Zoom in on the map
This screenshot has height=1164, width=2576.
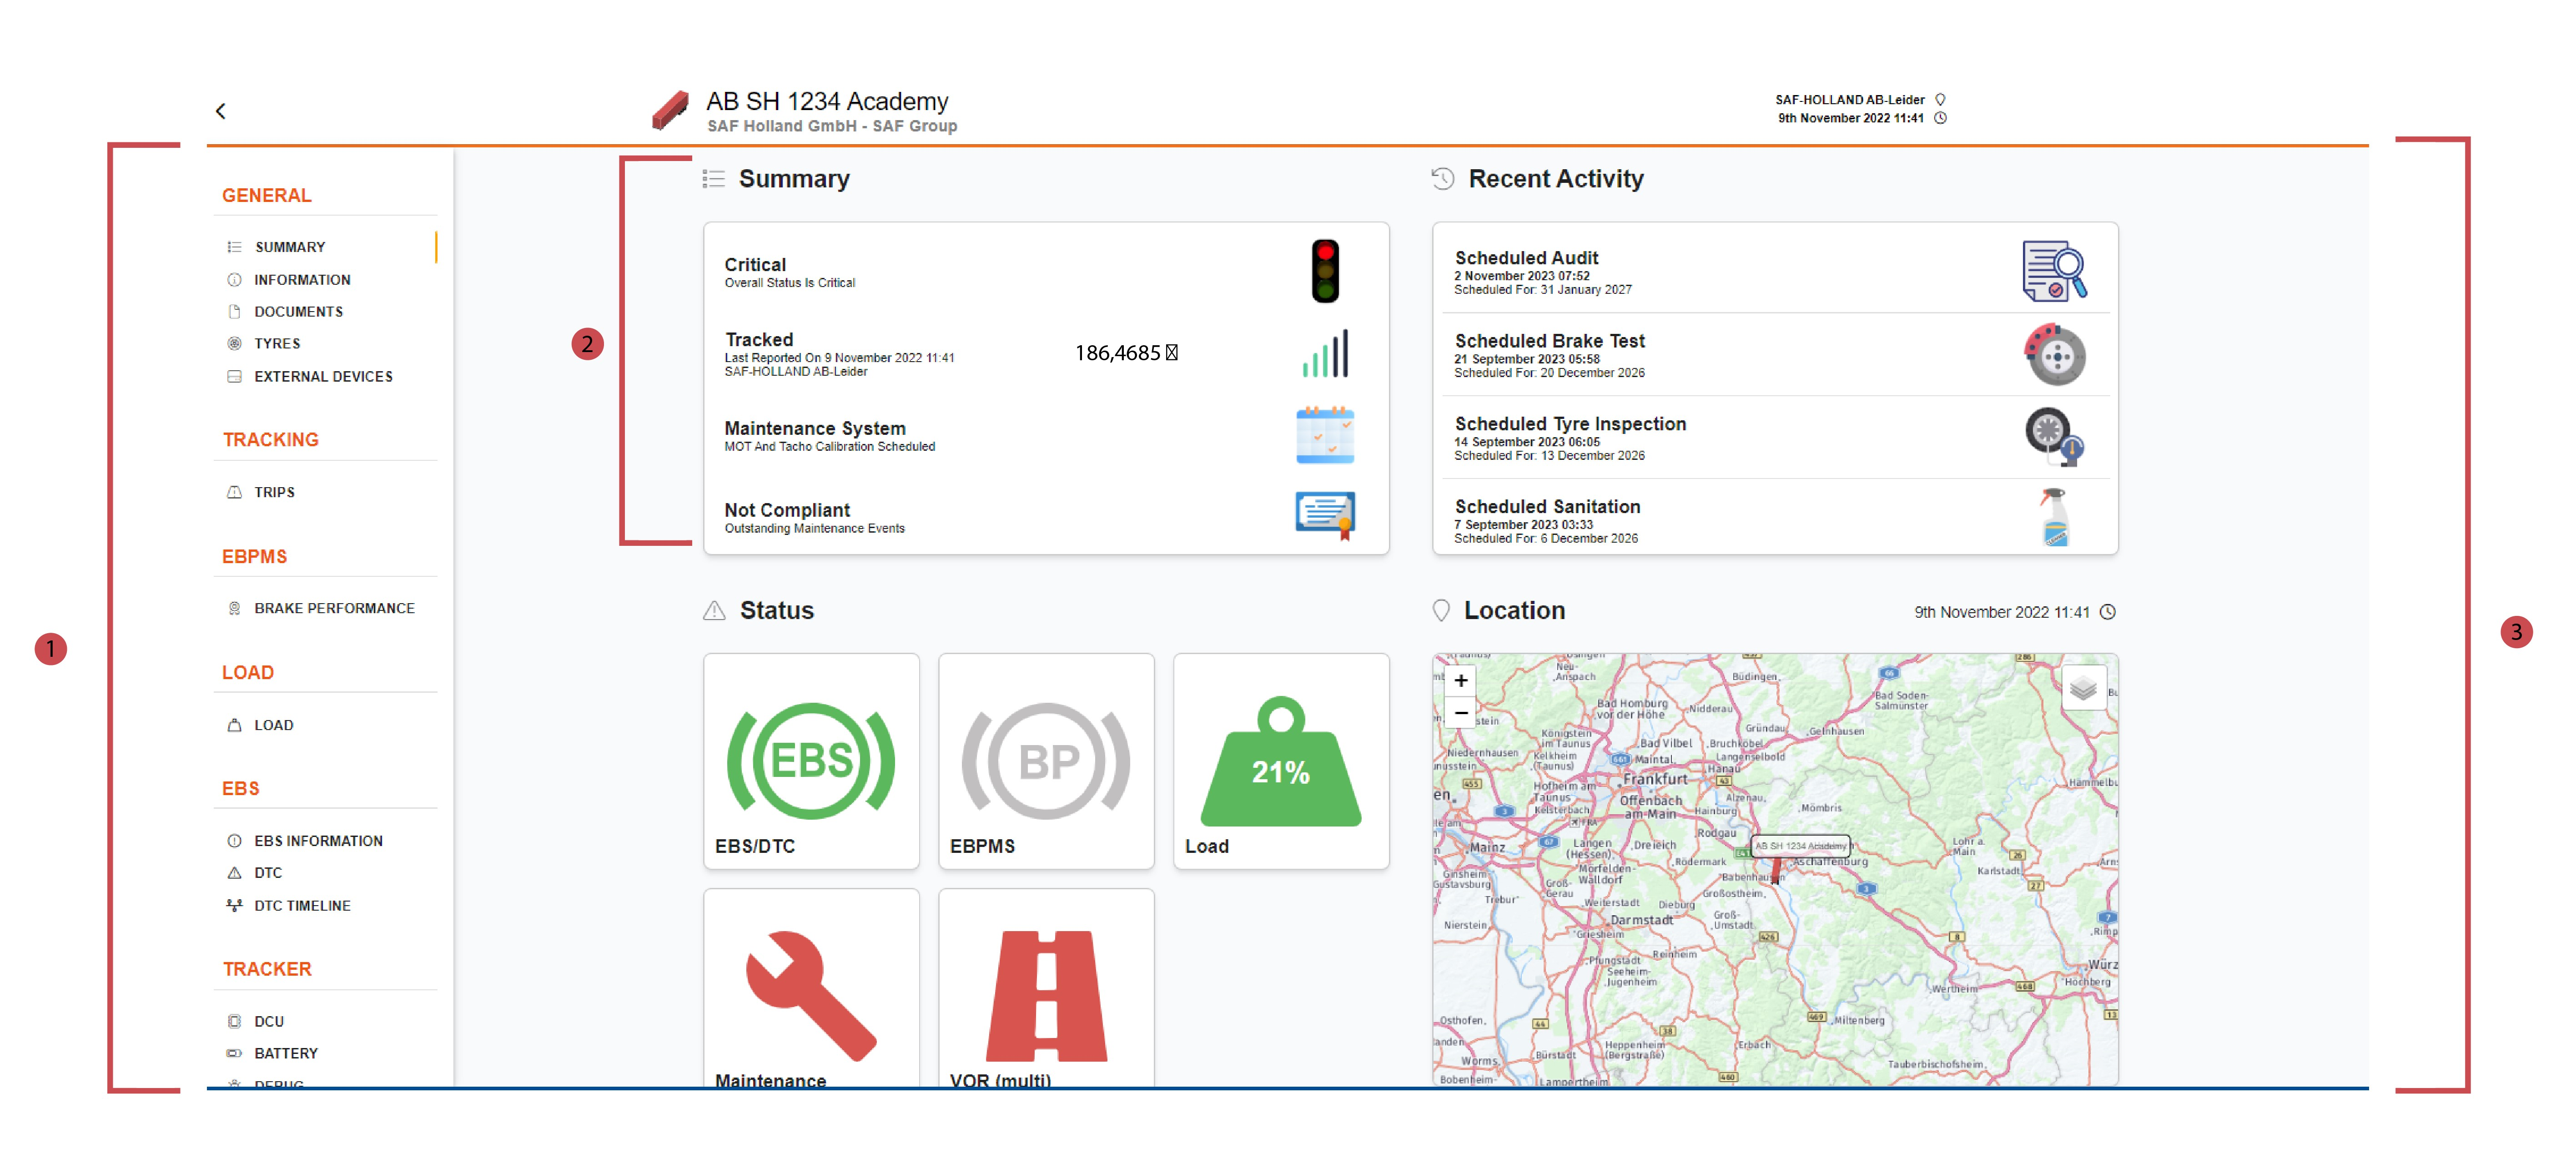click(1460, 681)
